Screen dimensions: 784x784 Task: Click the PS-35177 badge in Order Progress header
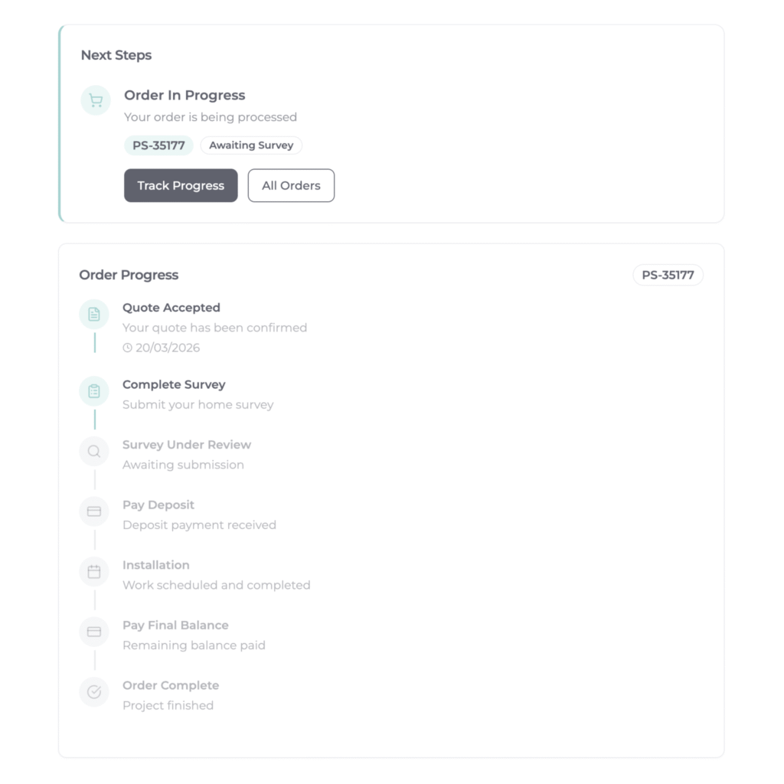(x=668, y=275)
